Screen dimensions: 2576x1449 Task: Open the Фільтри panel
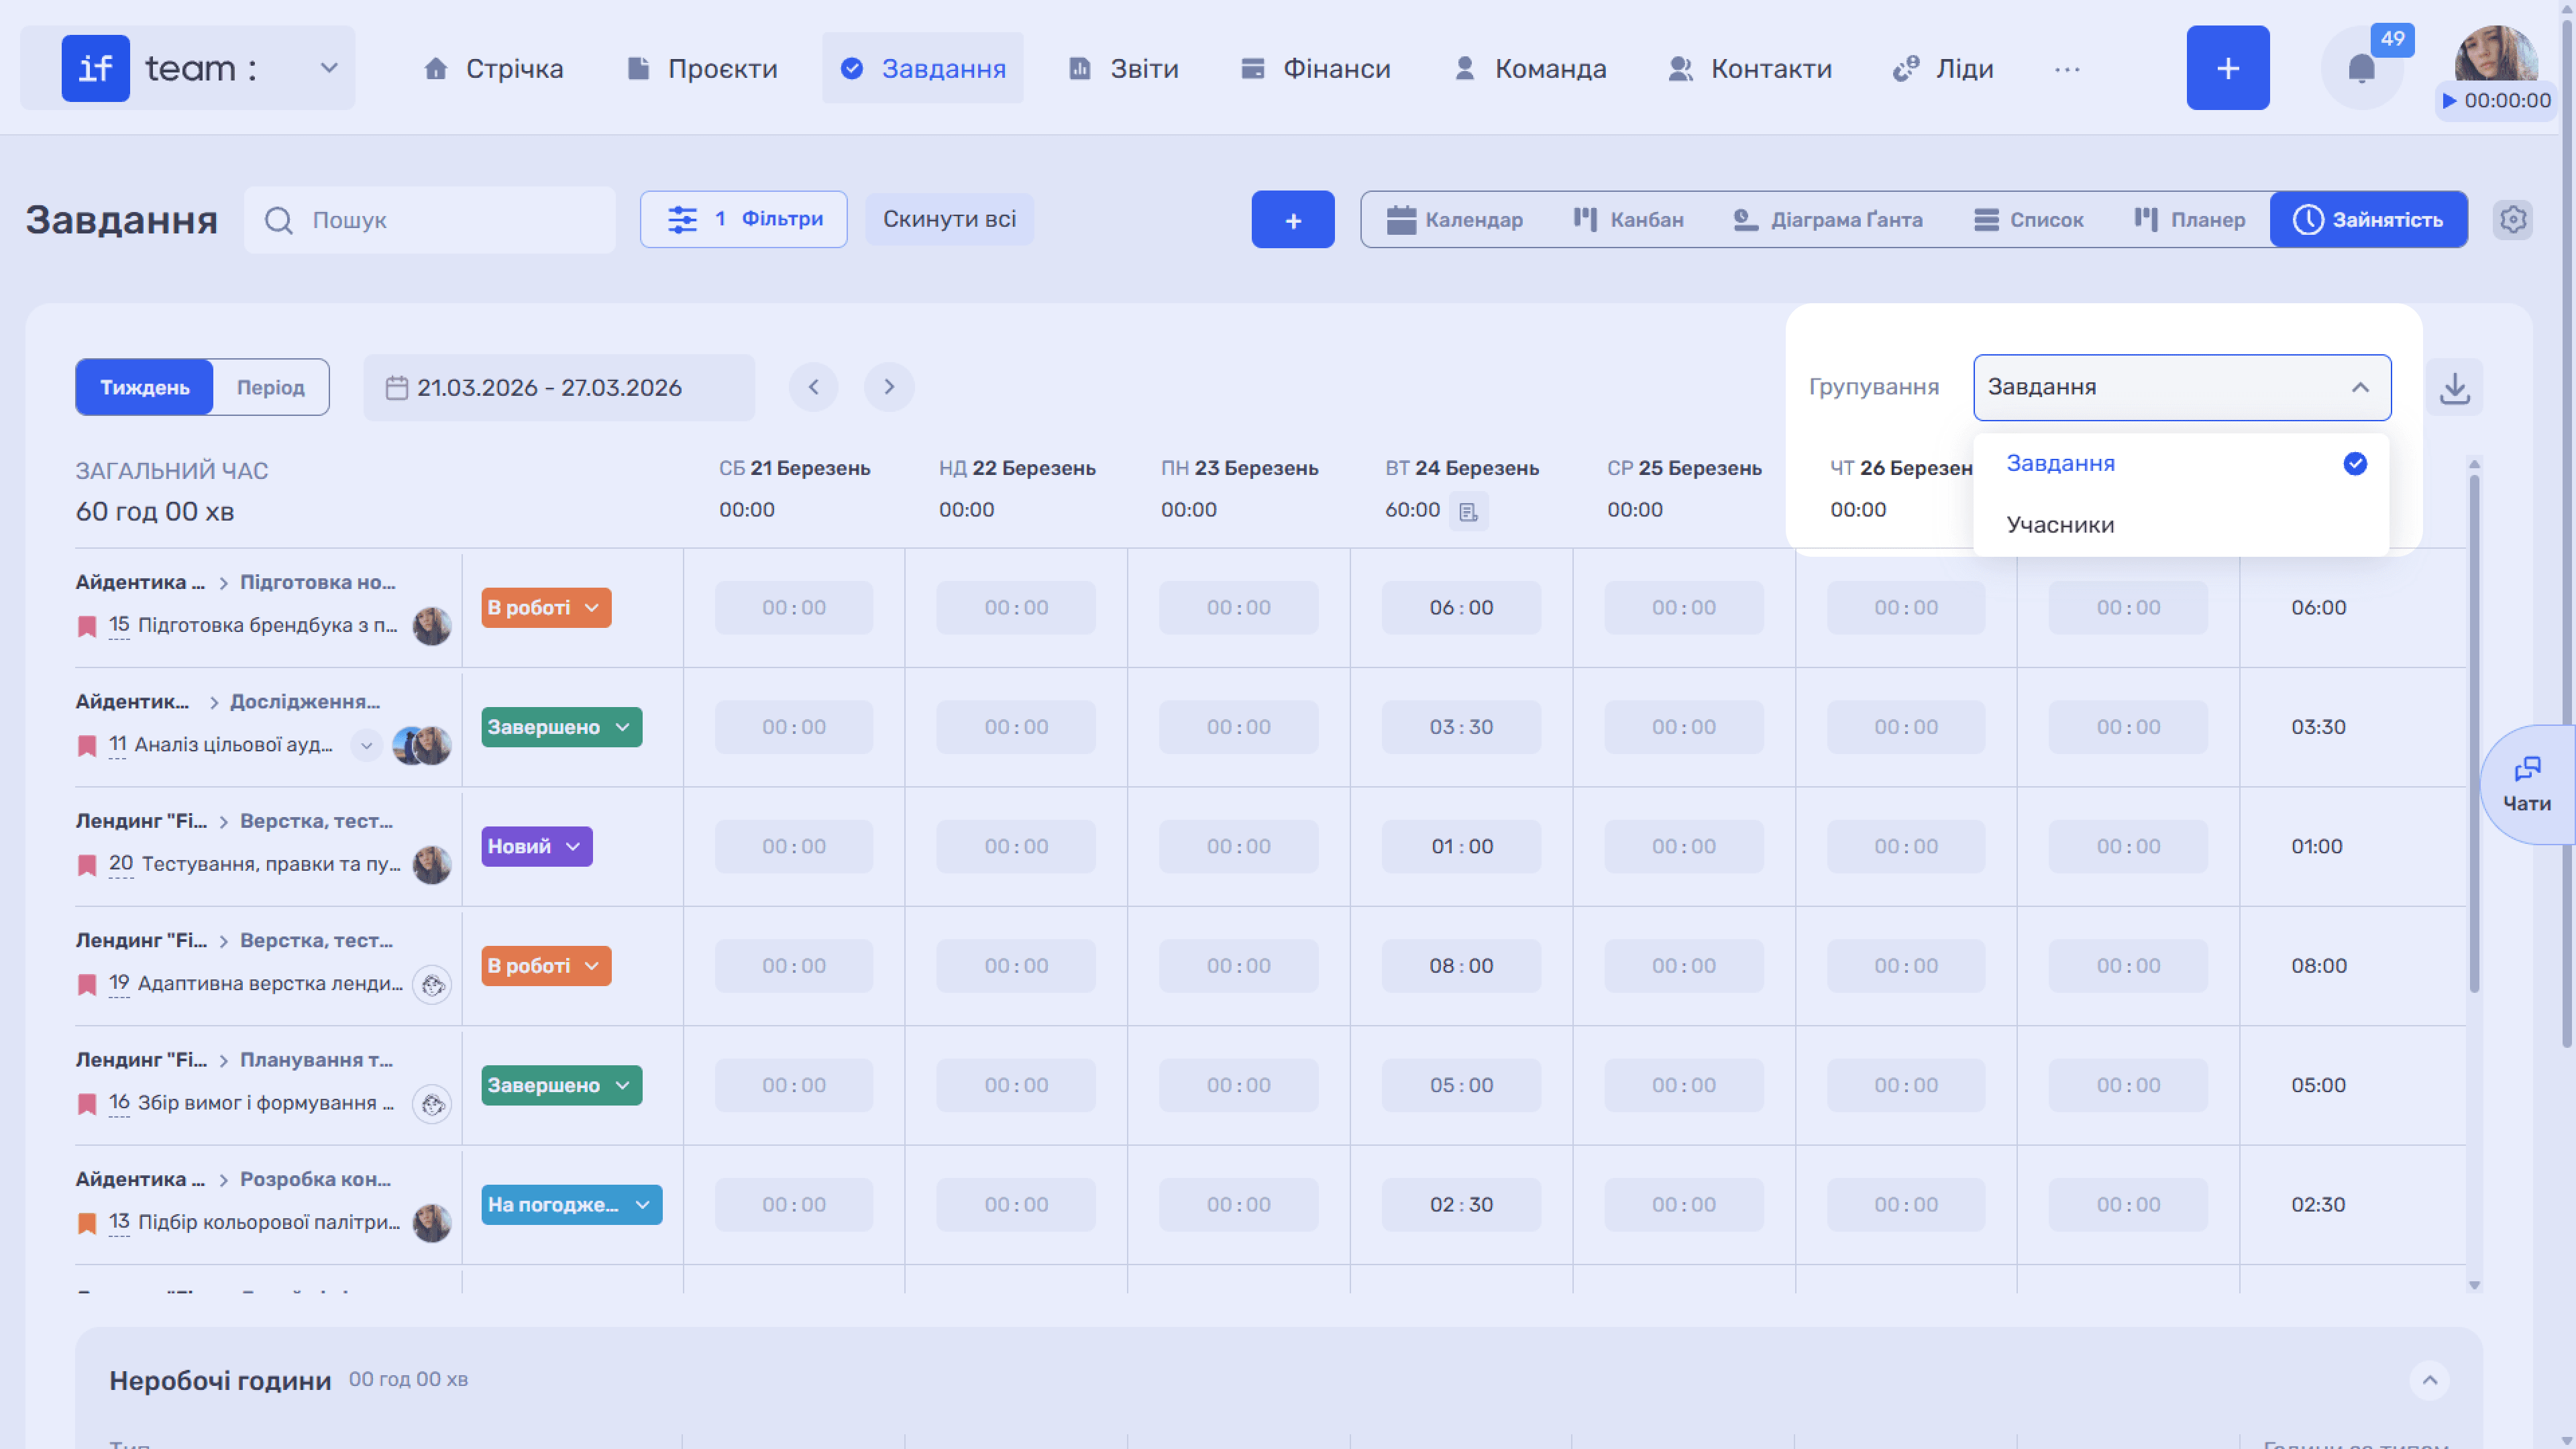click(744, 219)
